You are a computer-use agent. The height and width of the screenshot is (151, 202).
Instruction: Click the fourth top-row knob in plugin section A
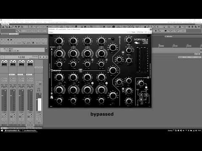click(101, 41)
